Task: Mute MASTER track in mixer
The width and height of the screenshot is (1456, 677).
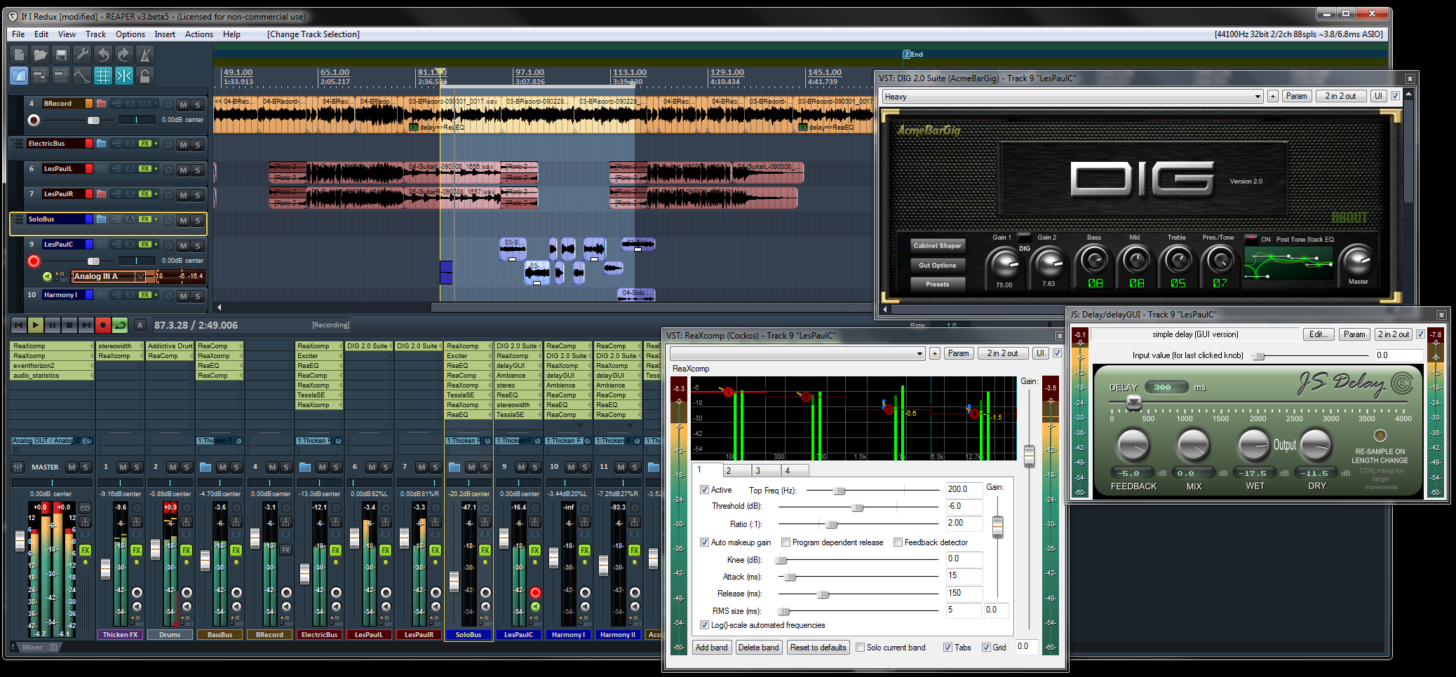Action: pyautogui.click(x=72, y=467)
